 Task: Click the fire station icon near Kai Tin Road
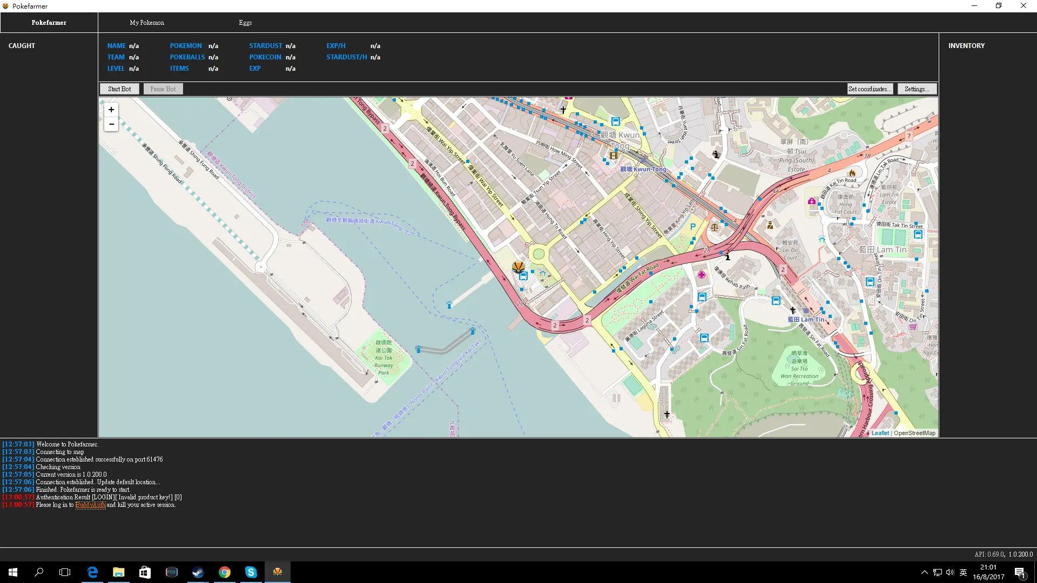click(852, 173)
